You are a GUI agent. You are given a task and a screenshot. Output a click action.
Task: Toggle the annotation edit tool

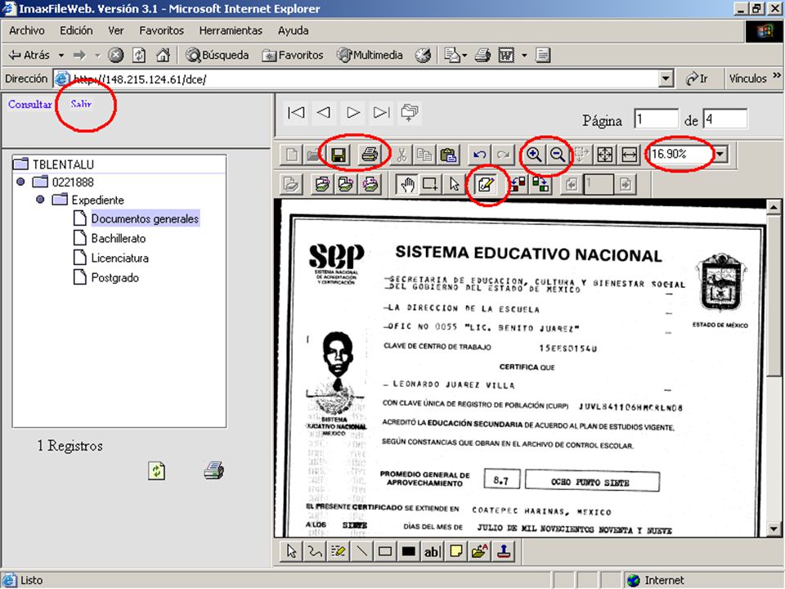point(486,184)
